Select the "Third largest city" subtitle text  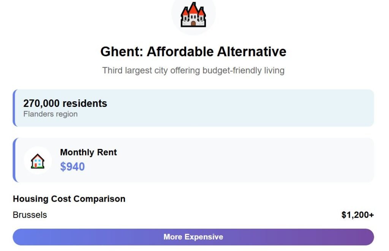tap(193, 71)
